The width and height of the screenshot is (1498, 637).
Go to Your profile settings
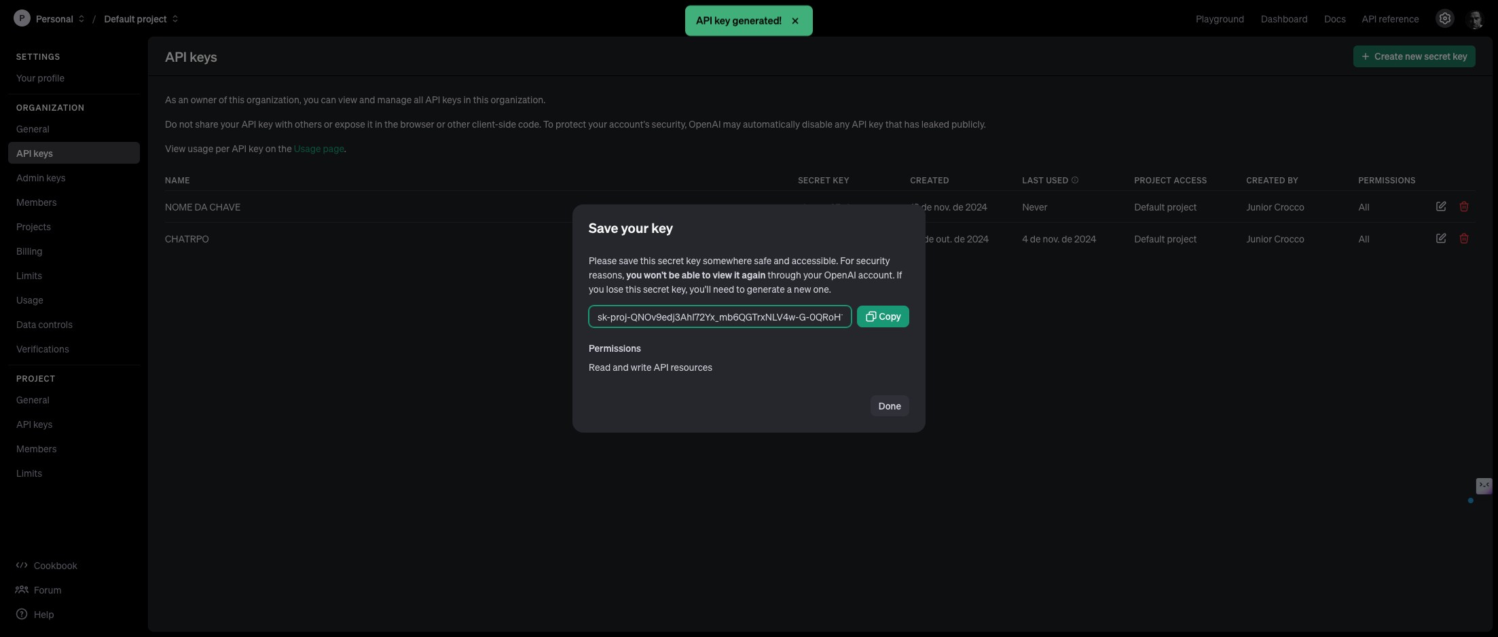(74, 78)
